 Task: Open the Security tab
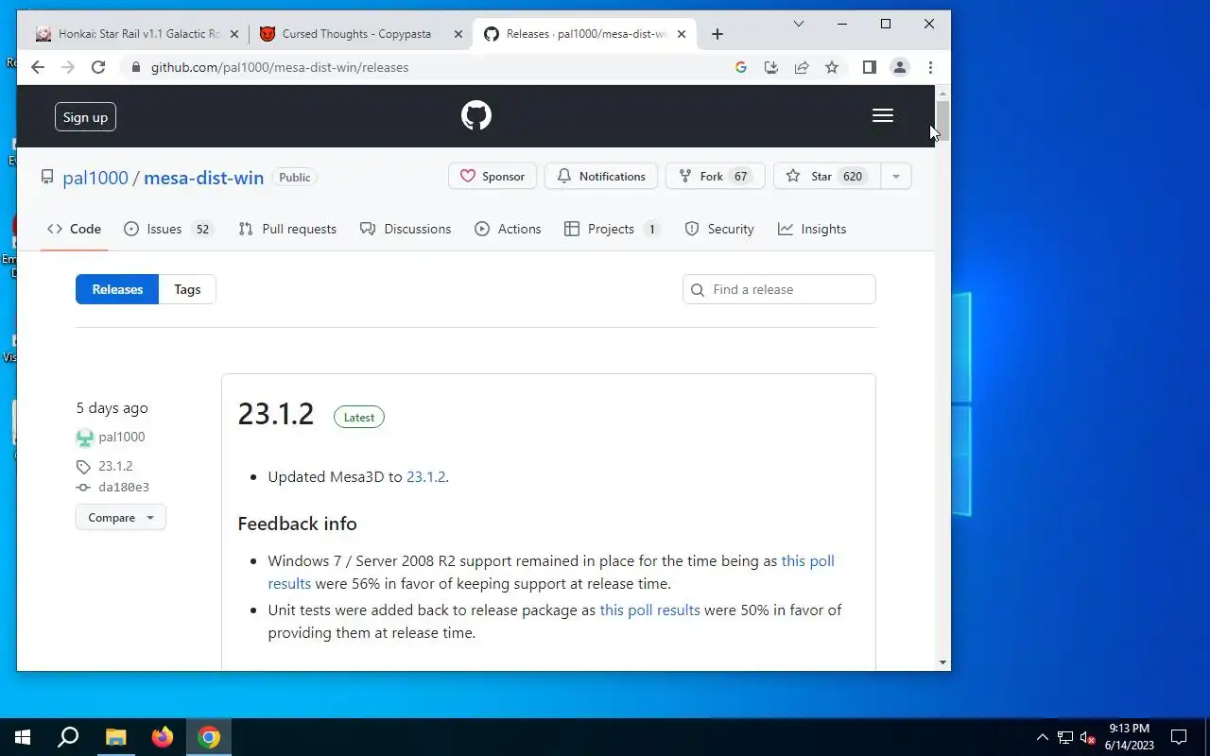(x=719, y=229)
